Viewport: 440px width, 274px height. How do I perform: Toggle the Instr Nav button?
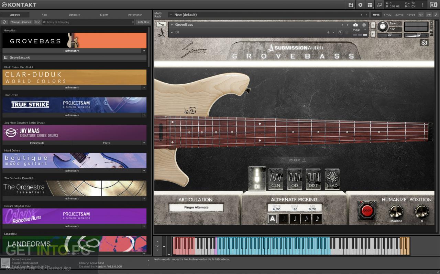click(x=143, y=22)
